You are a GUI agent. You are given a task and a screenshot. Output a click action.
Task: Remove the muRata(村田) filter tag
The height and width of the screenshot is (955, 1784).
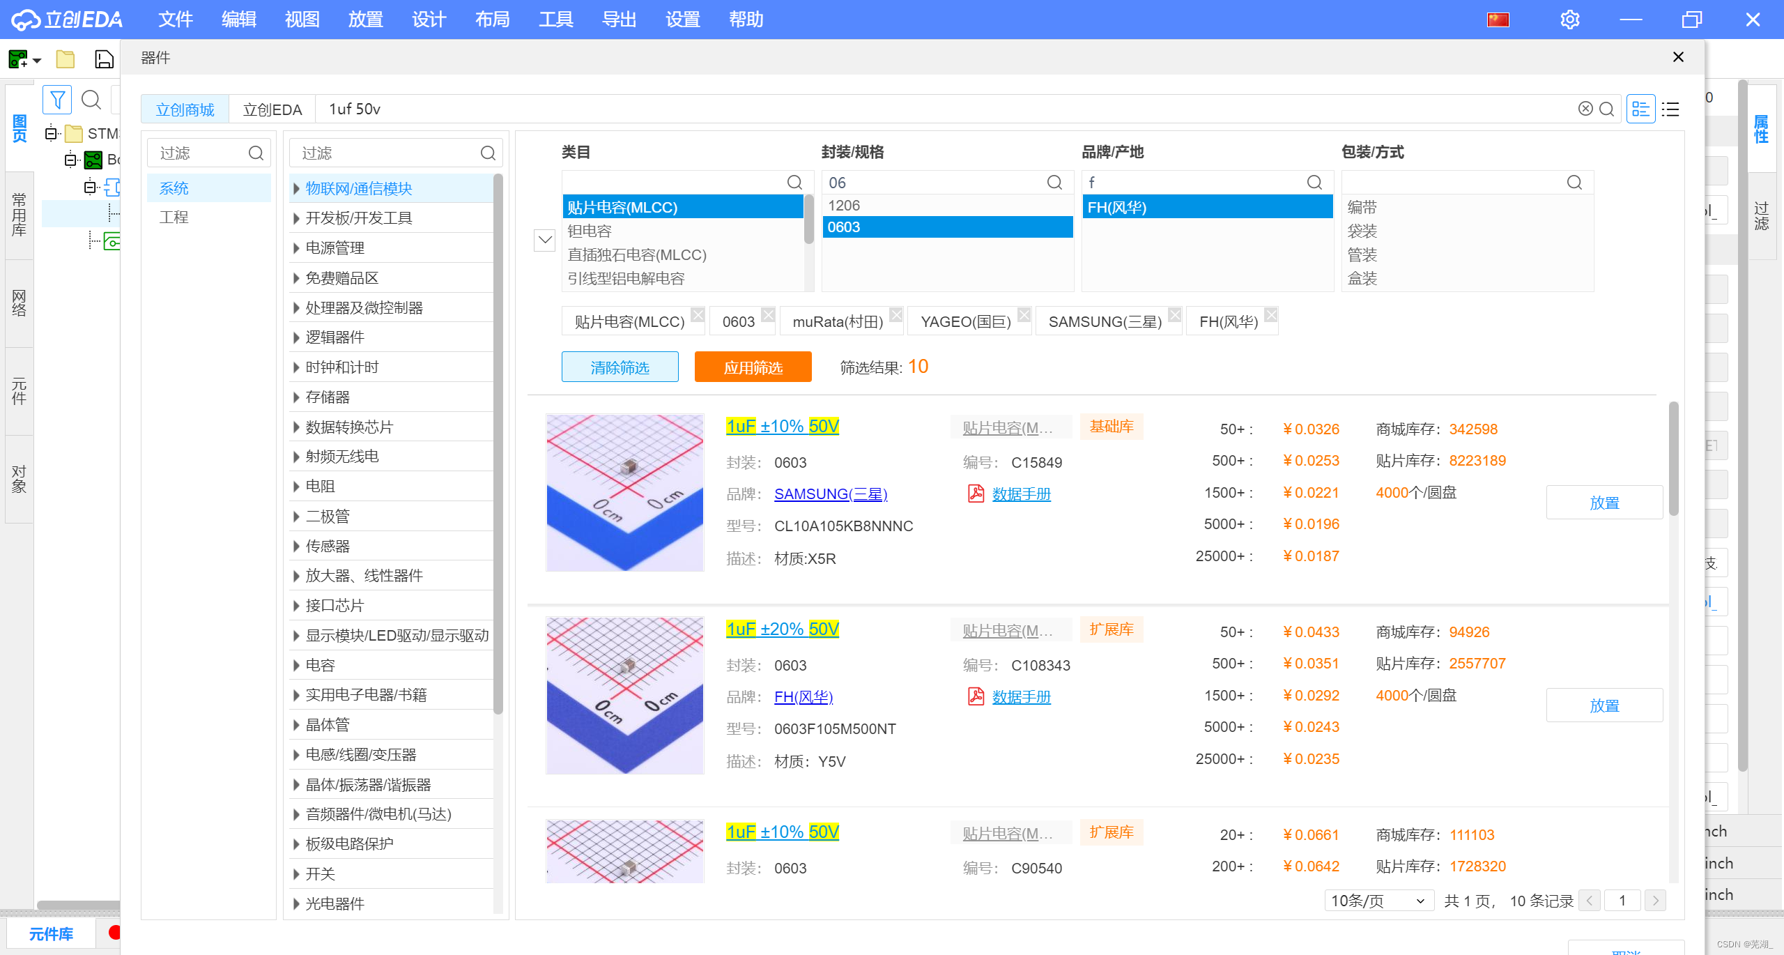(x=896, y=314)
